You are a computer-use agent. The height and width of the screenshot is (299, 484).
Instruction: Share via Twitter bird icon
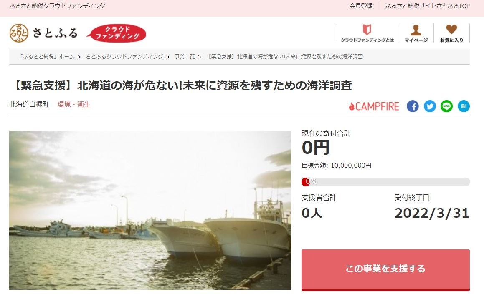click(430, 106)
